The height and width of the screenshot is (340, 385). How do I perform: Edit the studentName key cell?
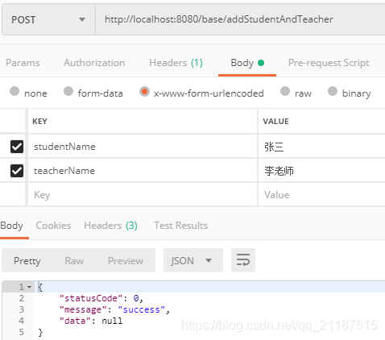[x=143, y=147]
